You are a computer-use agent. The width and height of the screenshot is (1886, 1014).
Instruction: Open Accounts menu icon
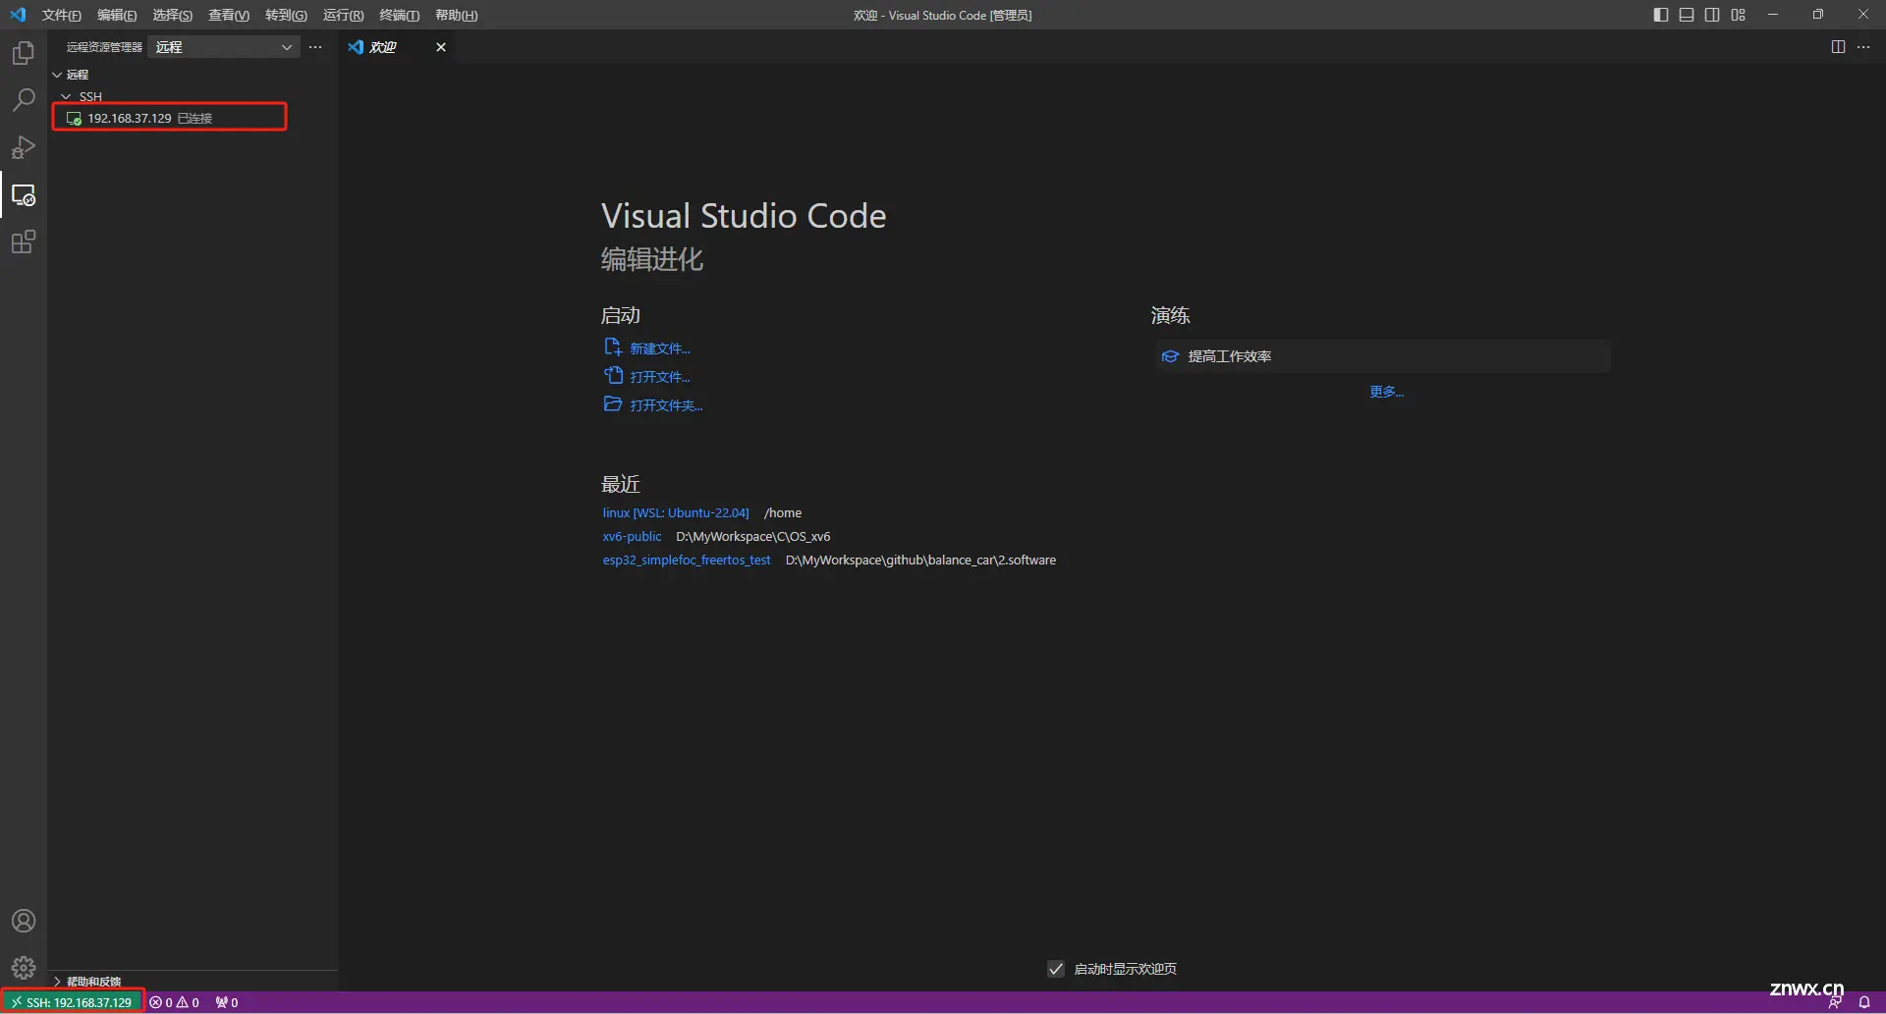click(x=24, y=921)
